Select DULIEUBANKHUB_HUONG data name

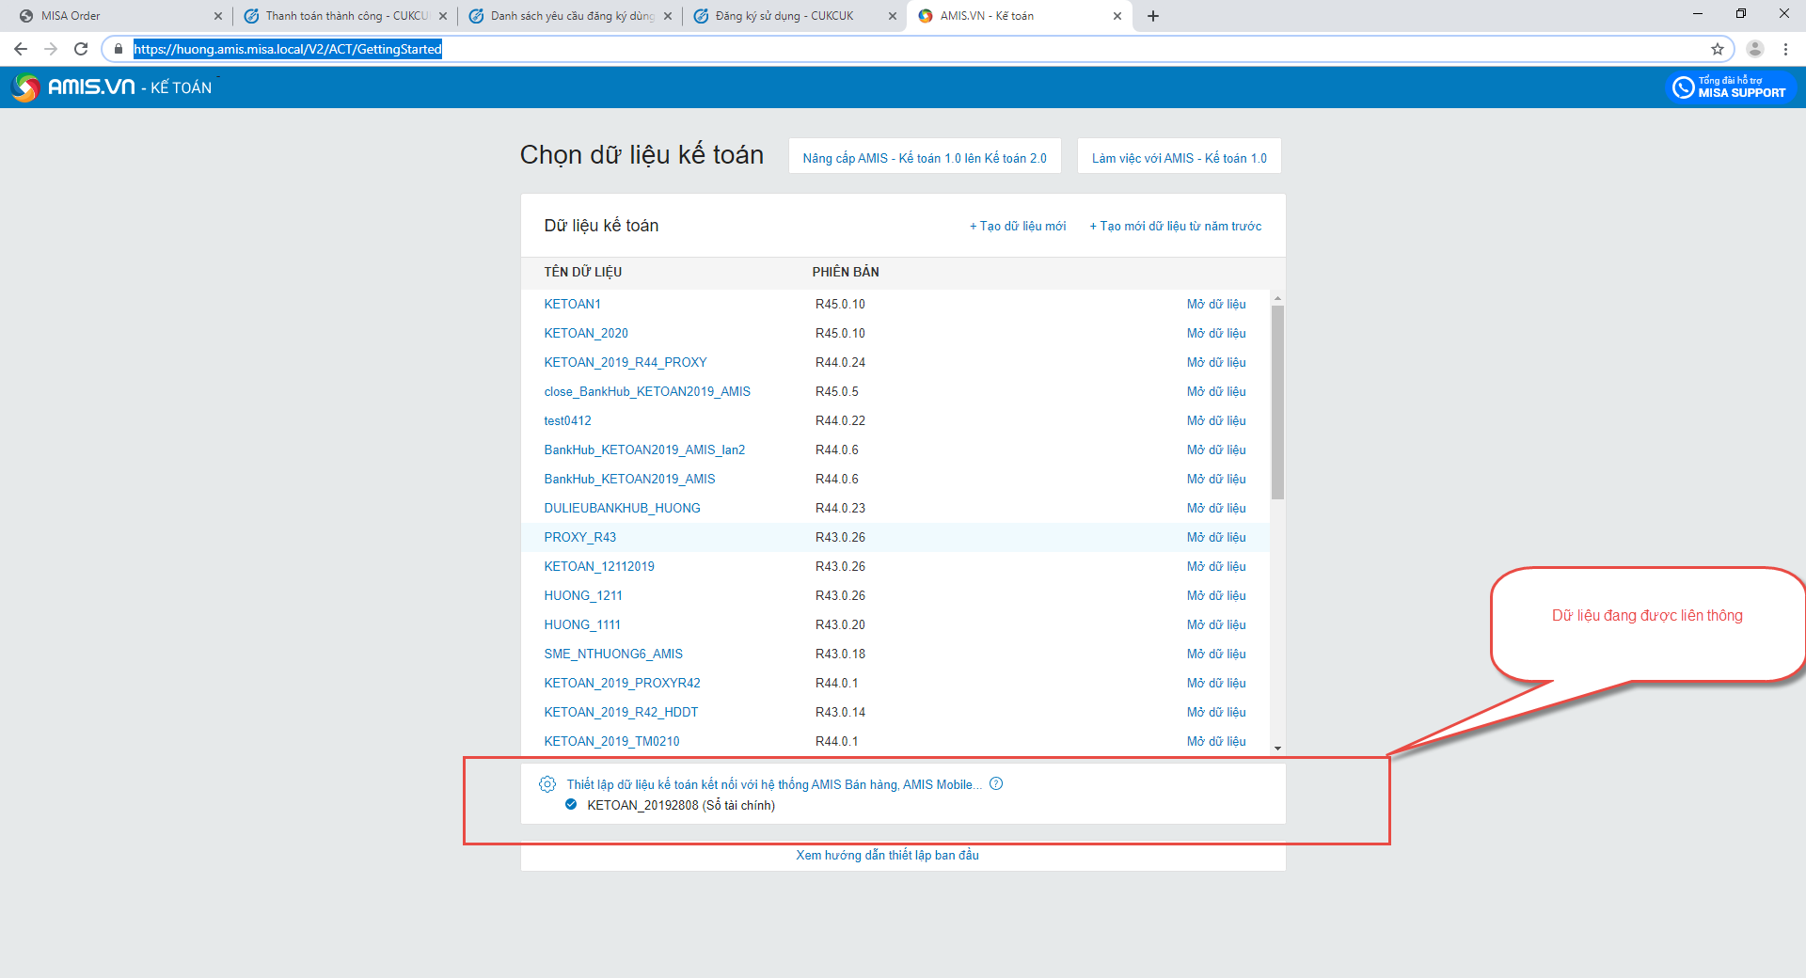click(622, 509)
